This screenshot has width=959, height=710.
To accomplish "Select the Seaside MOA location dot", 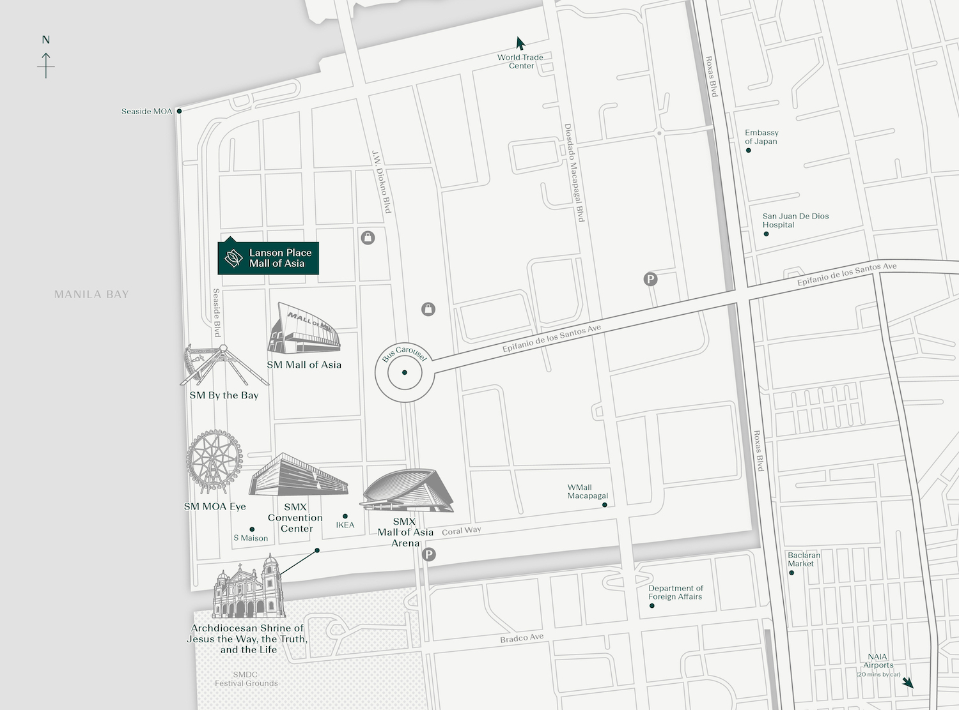I will [179, 111].
